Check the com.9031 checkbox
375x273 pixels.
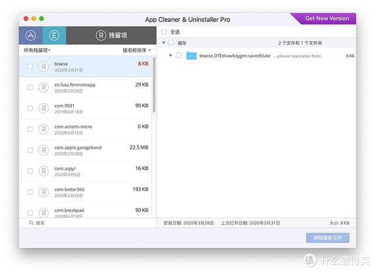pos(30,108)
